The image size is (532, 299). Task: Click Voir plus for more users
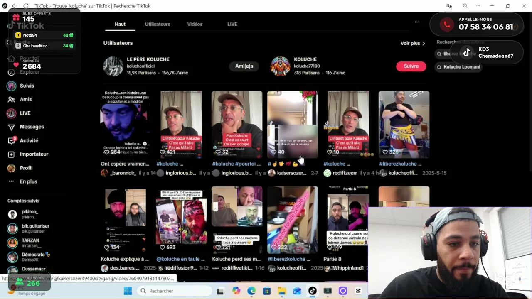pyautogui.click(x=413, y=43)
